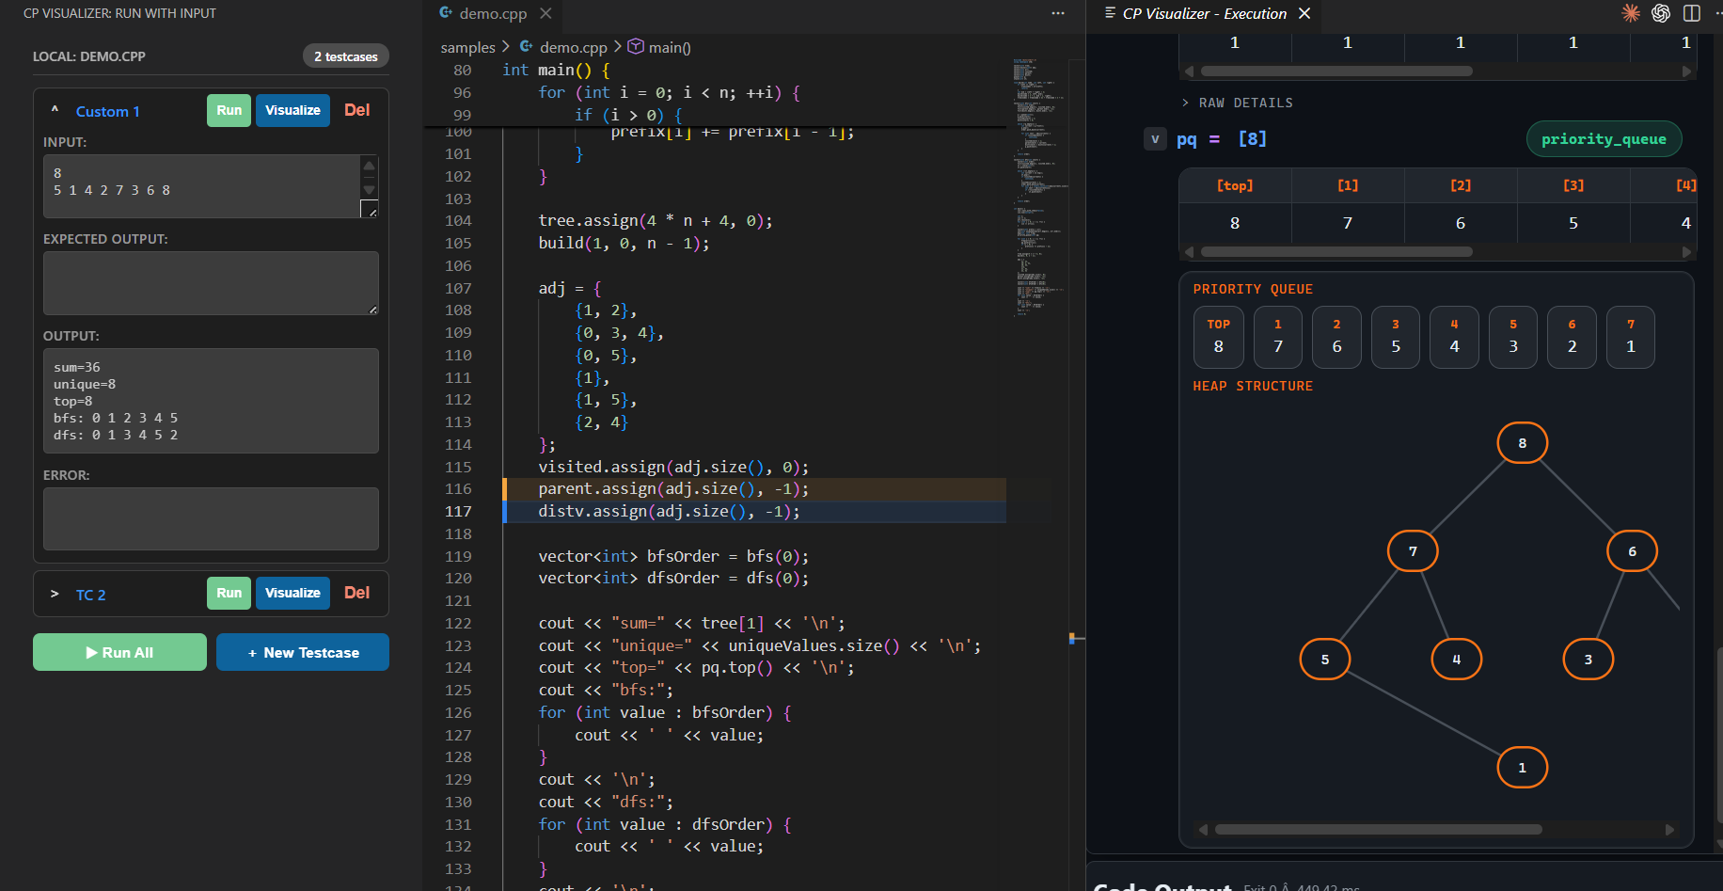Collapse the pq variable with its v toggle
Viewport: 1723px width, 891px height.
(1155, 139)
